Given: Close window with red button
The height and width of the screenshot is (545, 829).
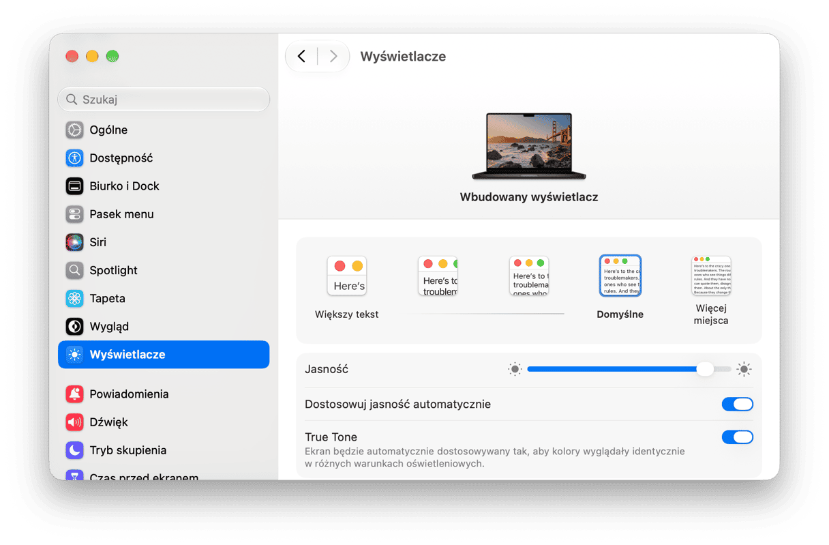Looking at the screenshot, I should pos(72,56).
